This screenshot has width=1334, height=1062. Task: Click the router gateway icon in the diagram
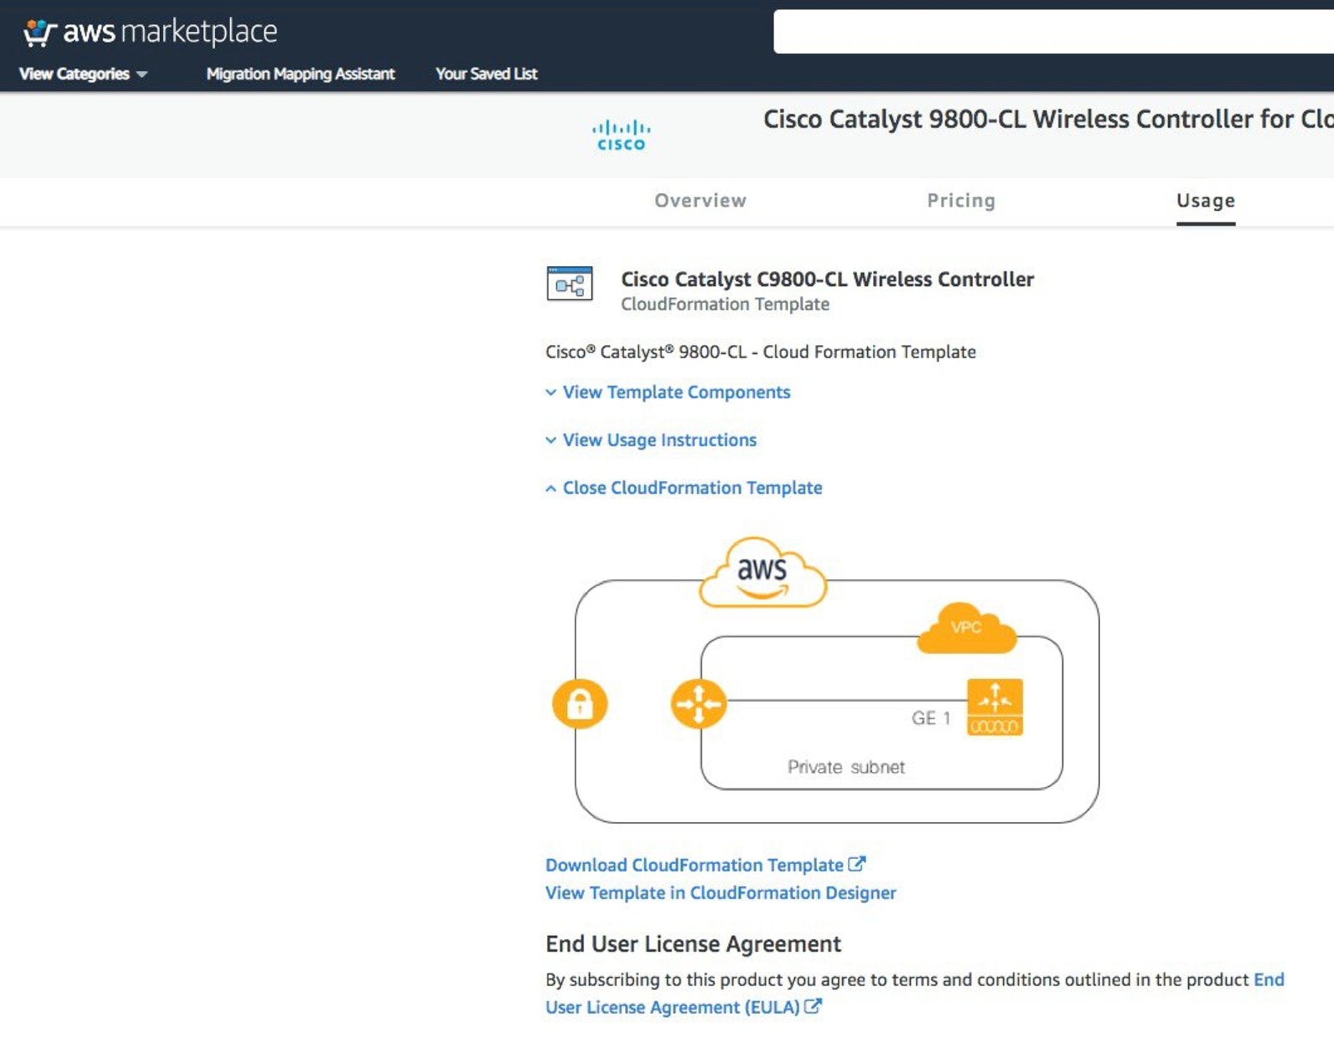pos(698,704)
